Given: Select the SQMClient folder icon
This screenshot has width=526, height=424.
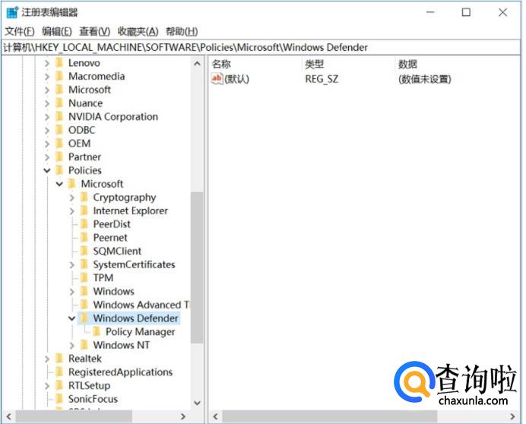Looking at the screenshot, I should [84, 251].
